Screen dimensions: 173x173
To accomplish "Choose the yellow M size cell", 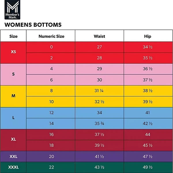I will [14, 96].
